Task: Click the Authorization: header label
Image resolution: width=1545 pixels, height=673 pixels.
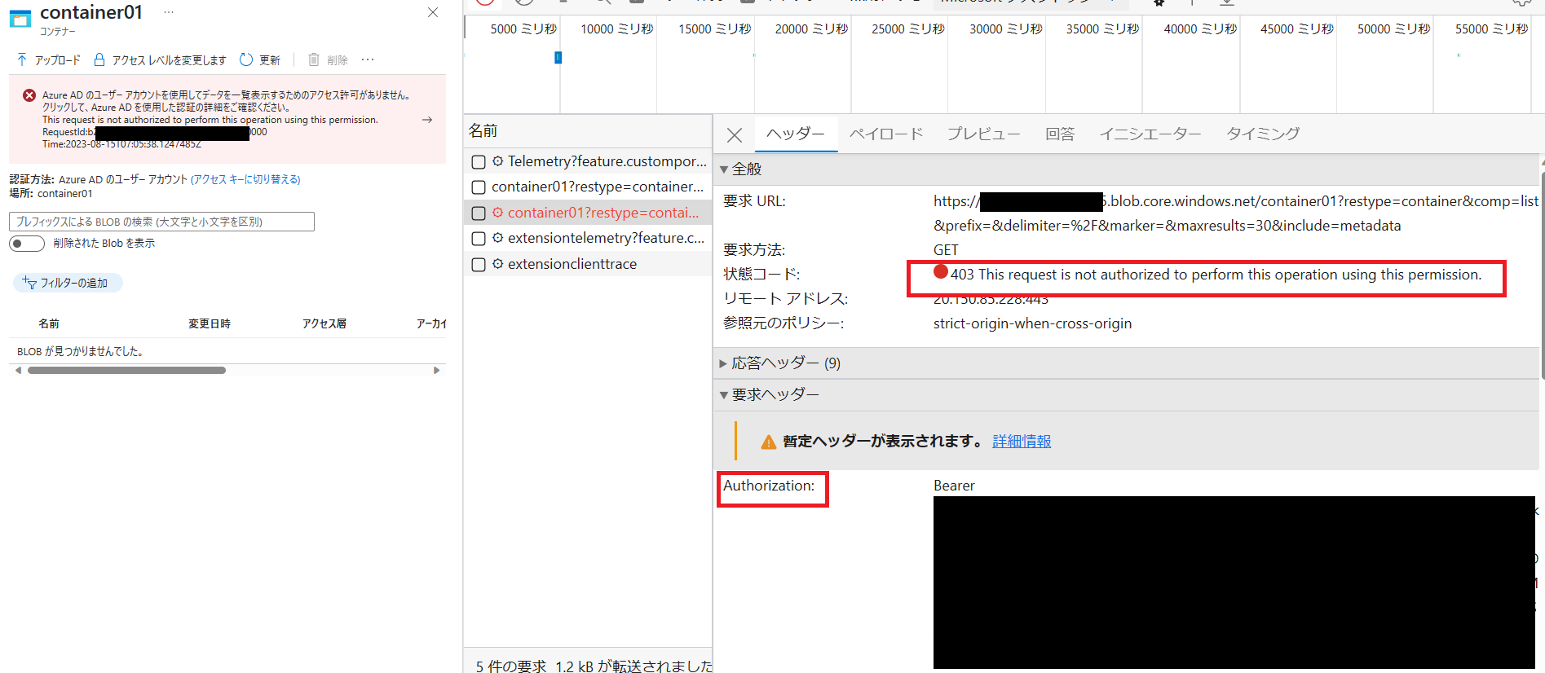Action: (769, 486)
